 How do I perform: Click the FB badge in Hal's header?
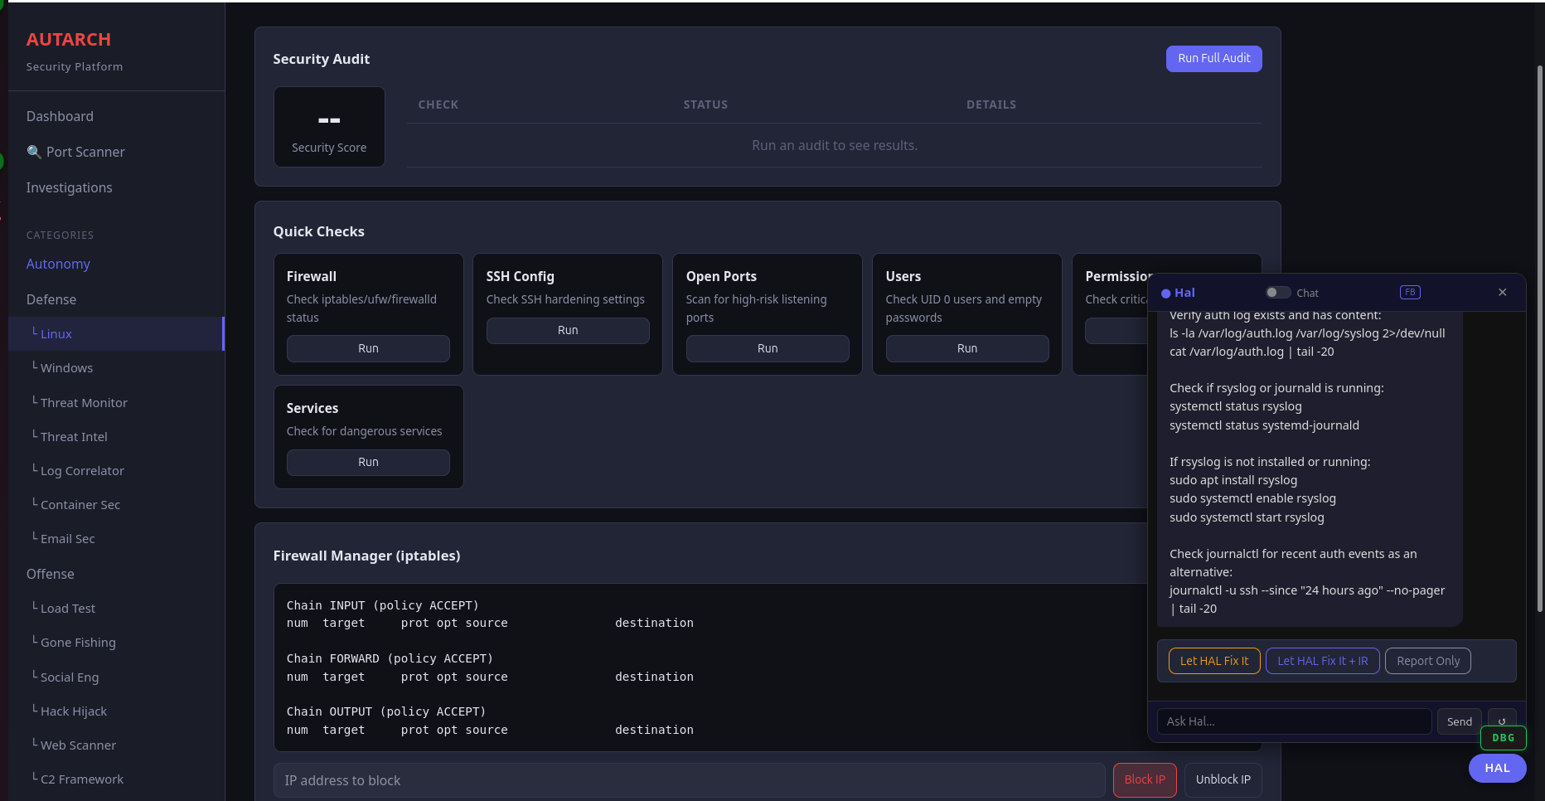click(x=1409, y=292)
